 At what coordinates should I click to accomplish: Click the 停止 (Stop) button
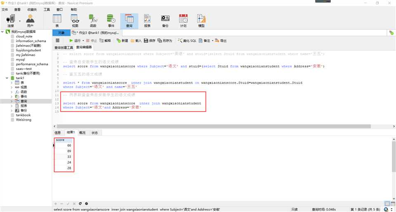(x=92, y=41)
